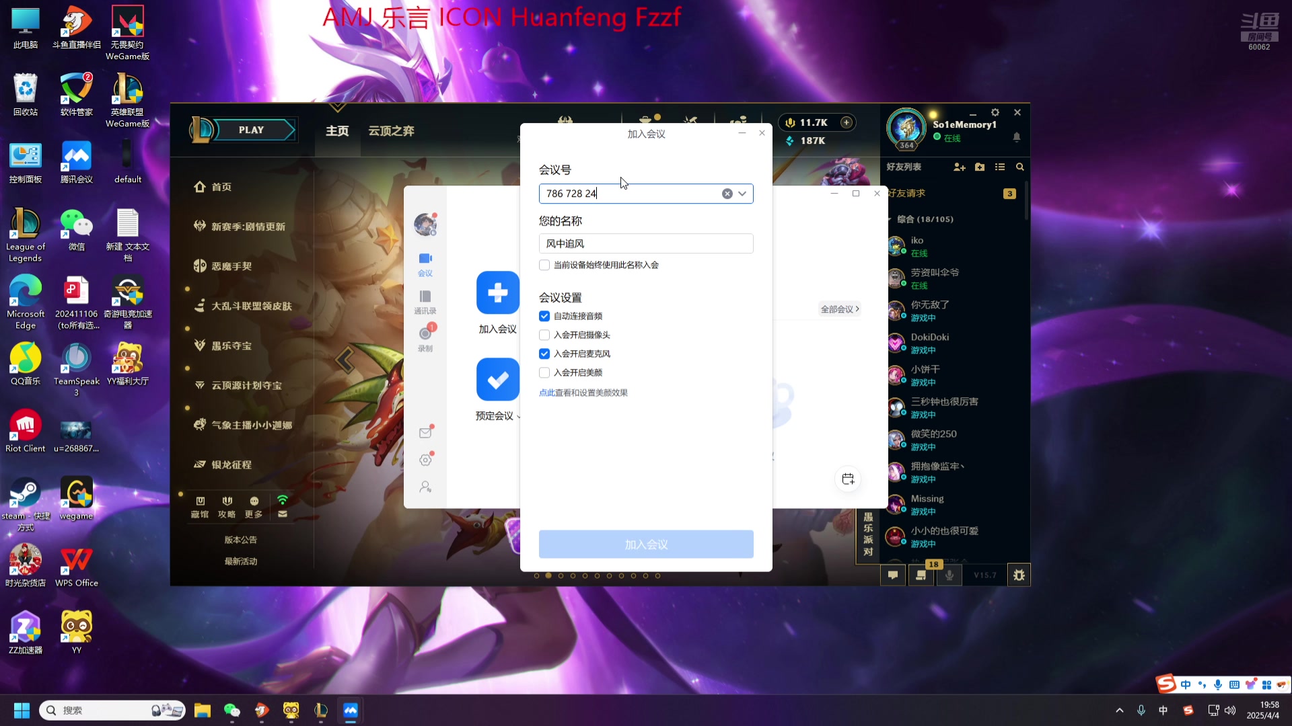Screen dimensions: 1292x726
Task: Select 会议 tab in Tencent Meeting sidebar
Action: 425,265
